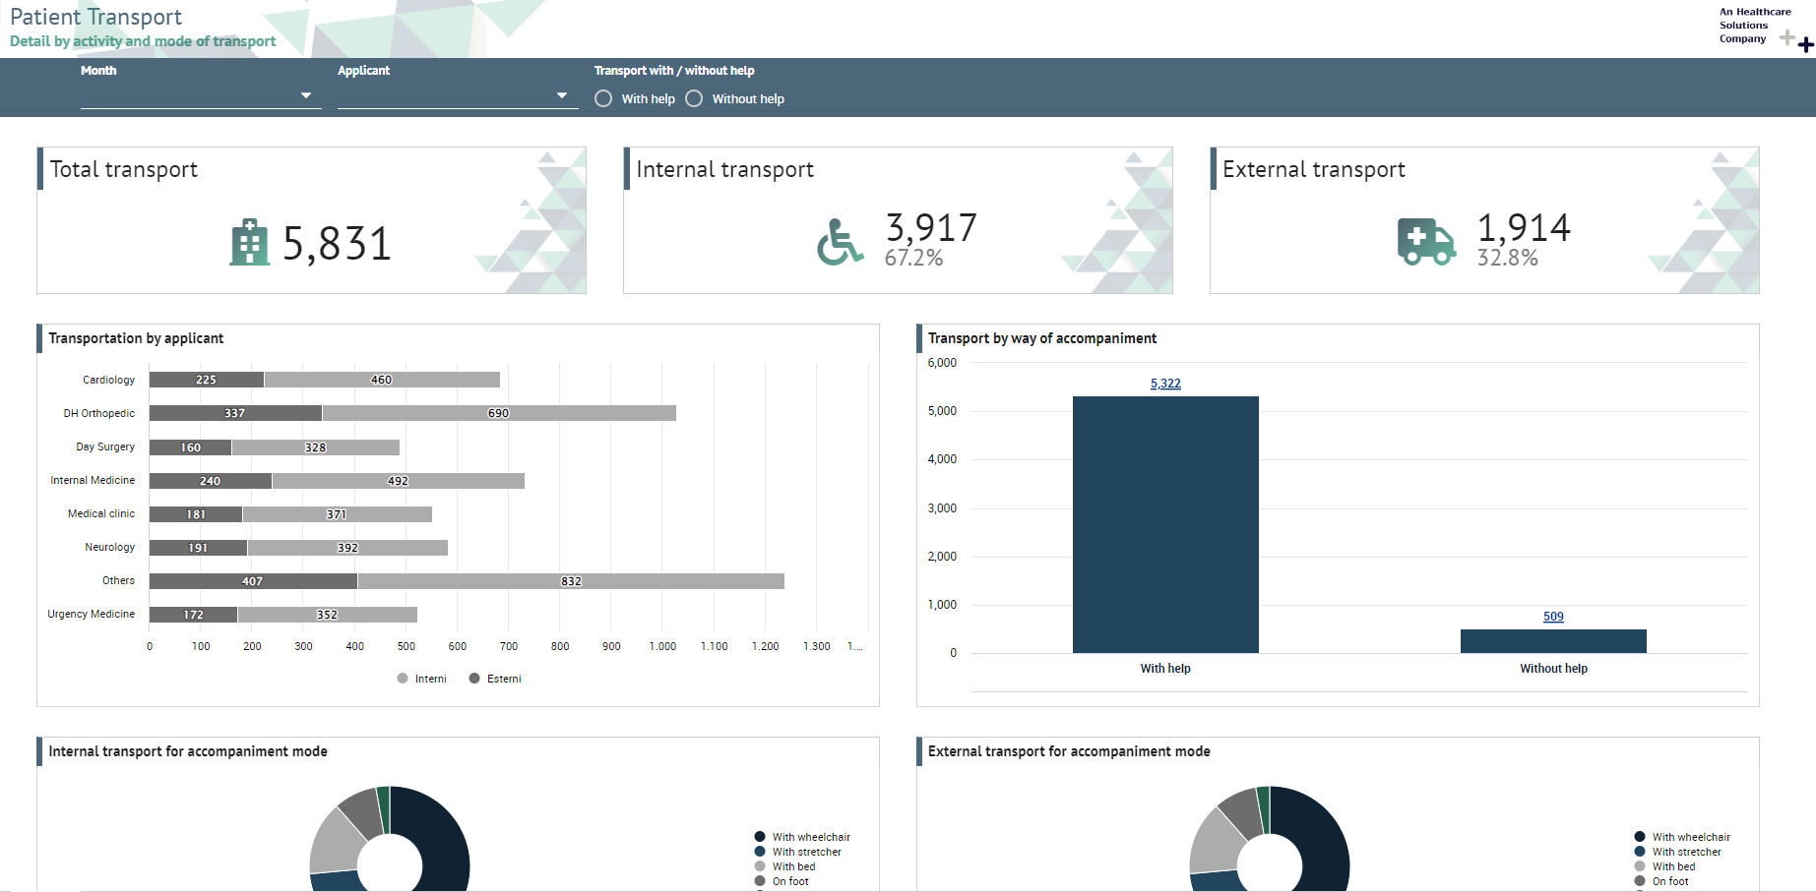1816x892 pixels.
Task: Select the Without help radio button
Action: pos(694,98)
